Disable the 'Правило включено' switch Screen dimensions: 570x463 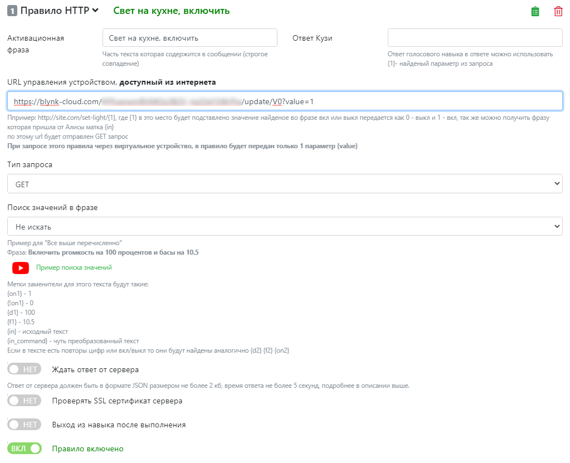(x=25, y=449)
